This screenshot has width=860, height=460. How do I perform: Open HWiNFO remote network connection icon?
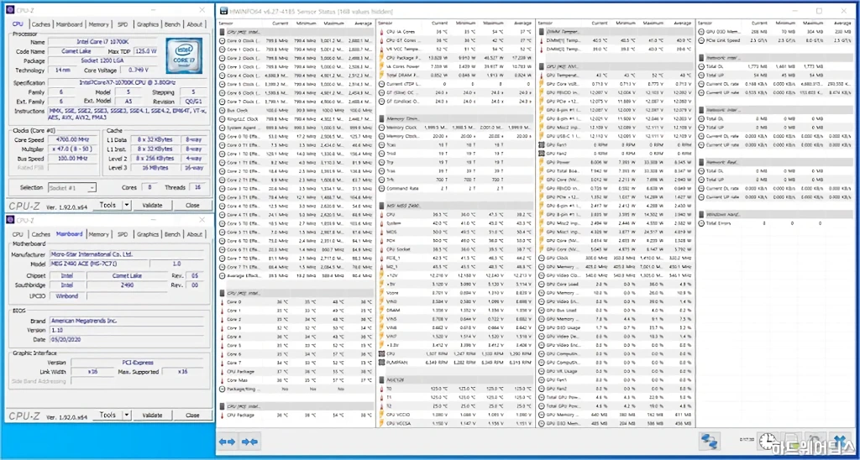[x=709, y=441]
